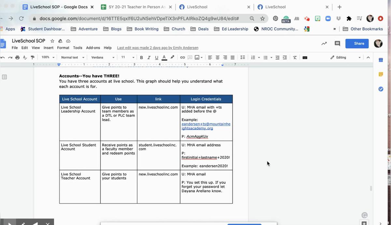Align text left
This screenshot has width=391, height=225.
point(210,57)
